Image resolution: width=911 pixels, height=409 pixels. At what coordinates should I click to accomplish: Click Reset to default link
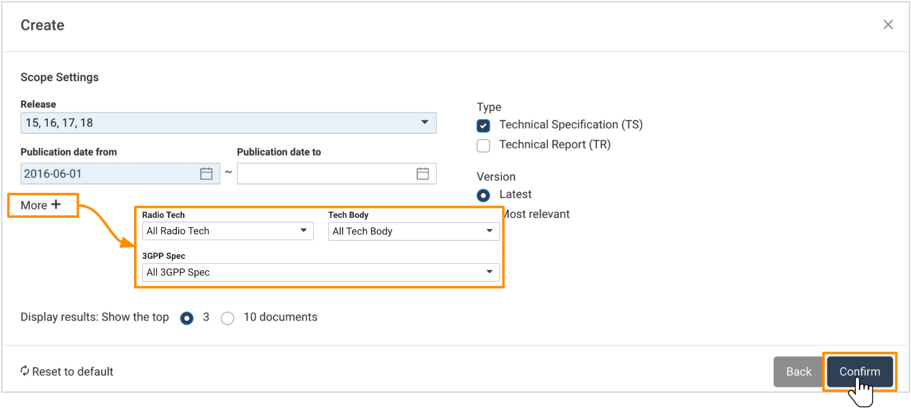(67, 371)
